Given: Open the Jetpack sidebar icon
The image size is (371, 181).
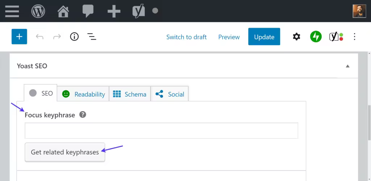Looking at the screenshot, I should (316, 36).
